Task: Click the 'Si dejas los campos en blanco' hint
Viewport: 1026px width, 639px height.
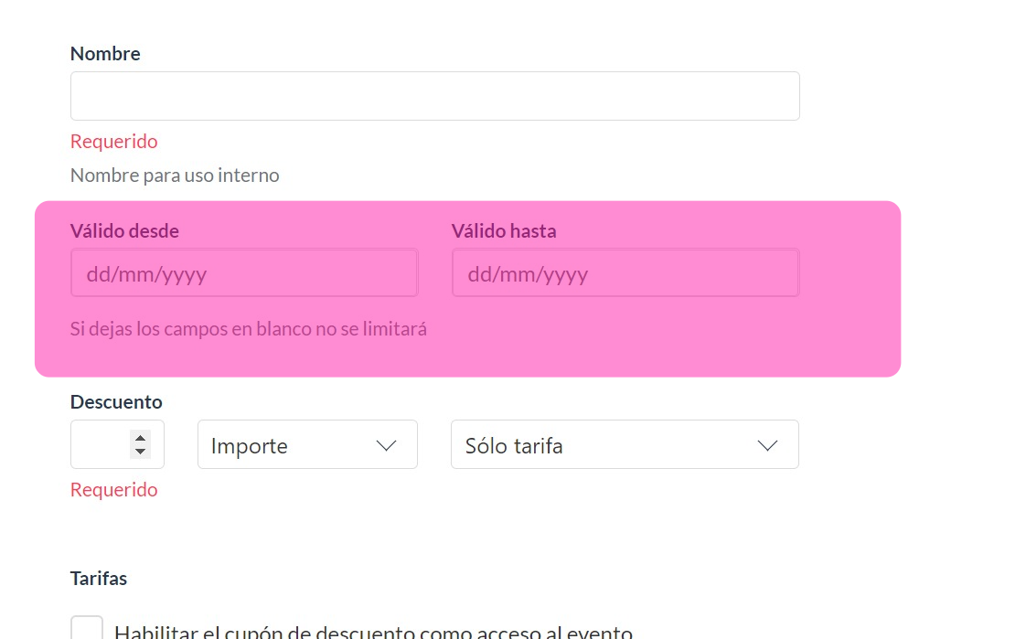Action: (x=249, y=329)
